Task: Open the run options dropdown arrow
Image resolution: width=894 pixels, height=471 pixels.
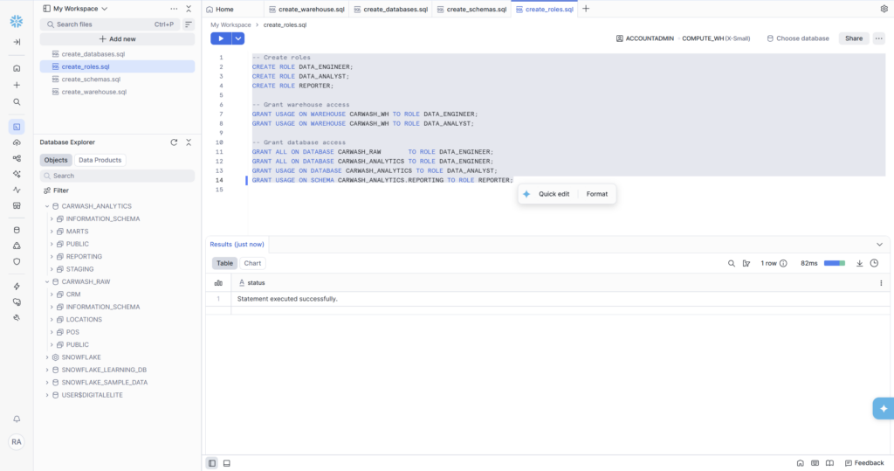Action: [x=238, y=38]
